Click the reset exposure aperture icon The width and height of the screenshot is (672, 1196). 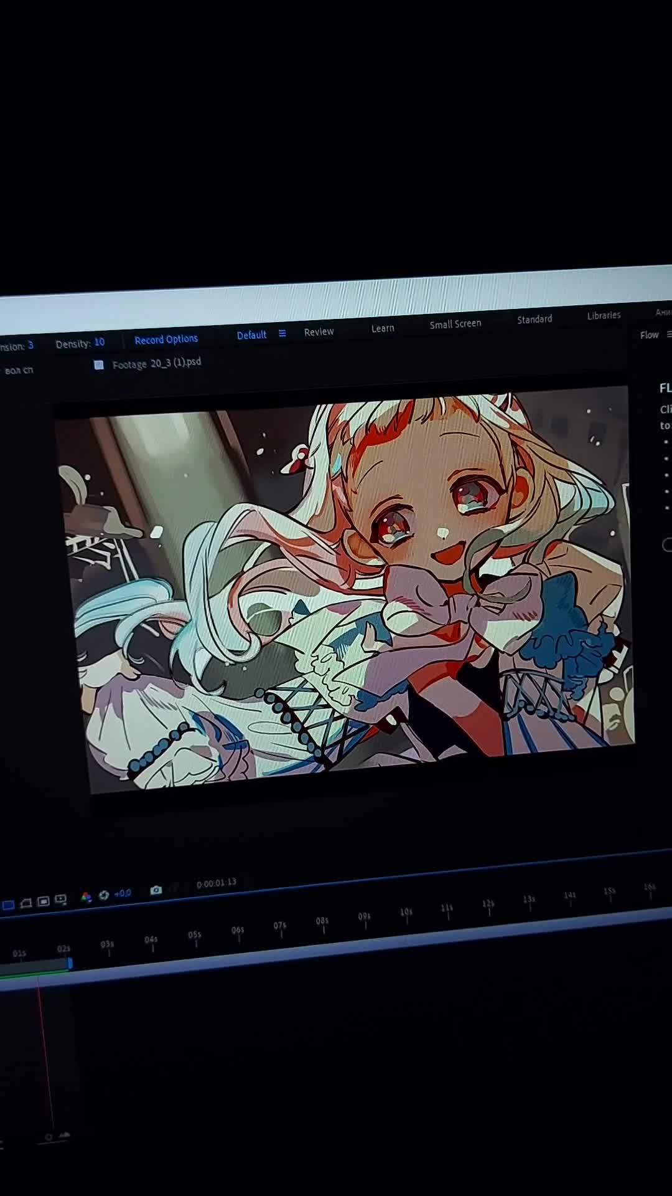104,895
